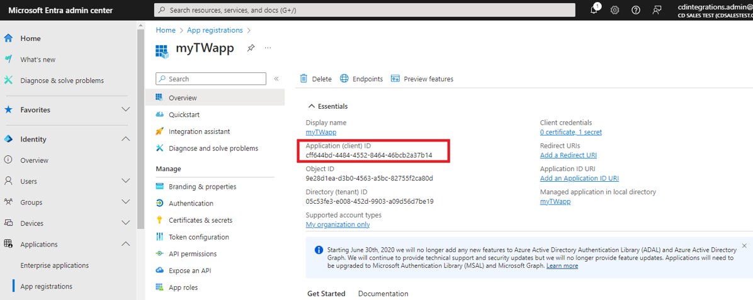The image size is (753, 300).
Task: Open the managed application myTWapp link
Action: pyautogui.click(x=555, y=201)
